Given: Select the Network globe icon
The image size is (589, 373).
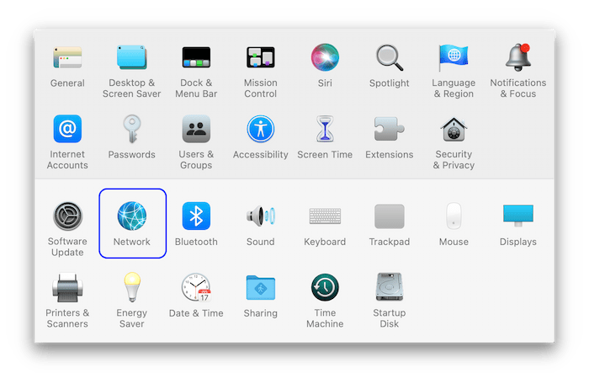Looking at the screenshot, I should (x=132, y=216).
